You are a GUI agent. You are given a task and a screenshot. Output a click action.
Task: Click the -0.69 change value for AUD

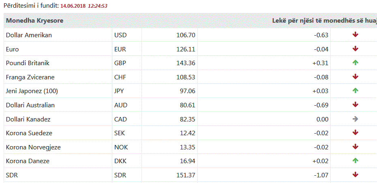321,105
